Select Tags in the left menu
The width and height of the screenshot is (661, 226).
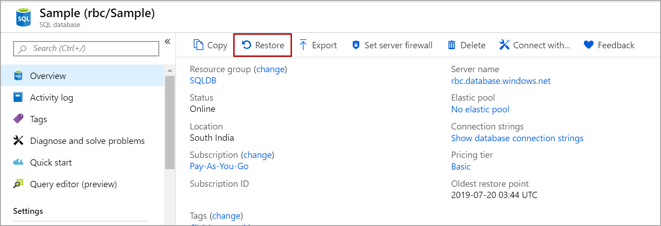click(x=38, y=119)
